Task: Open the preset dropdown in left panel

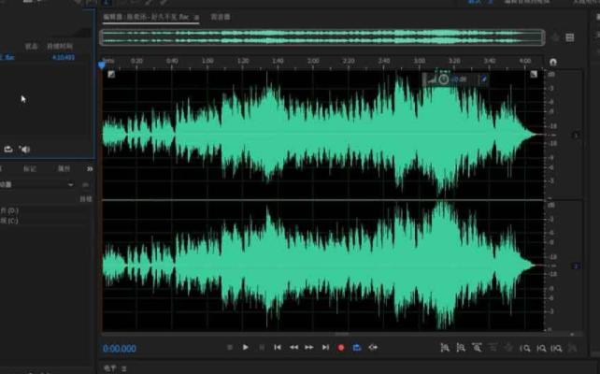Action: [72, 184]
